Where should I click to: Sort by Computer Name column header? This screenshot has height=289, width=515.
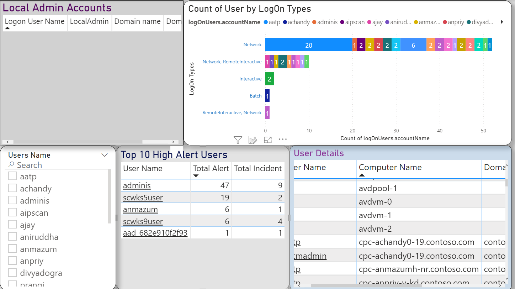390,167
